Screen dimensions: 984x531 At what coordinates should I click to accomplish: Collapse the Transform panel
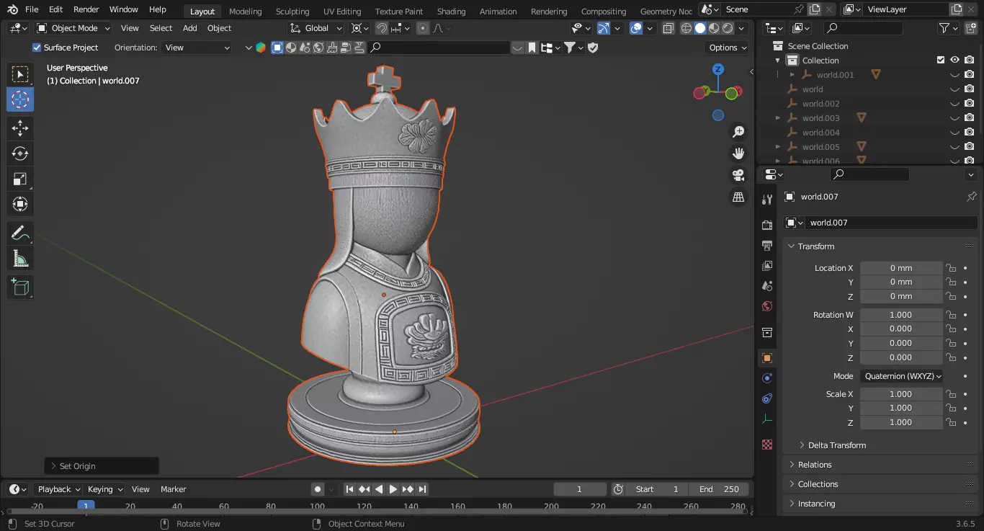point(815,246)
